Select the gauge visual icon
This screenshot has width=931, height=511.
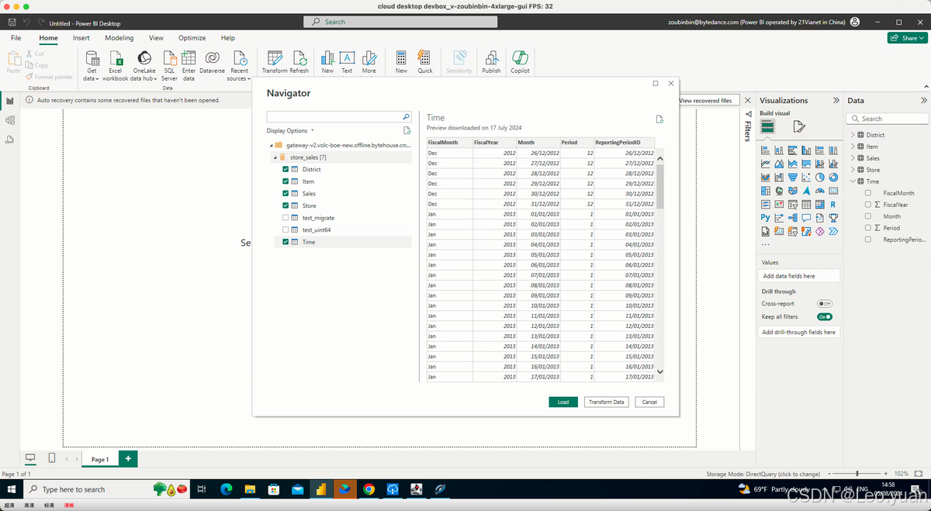pyautogui.click(x=819, y=191)
